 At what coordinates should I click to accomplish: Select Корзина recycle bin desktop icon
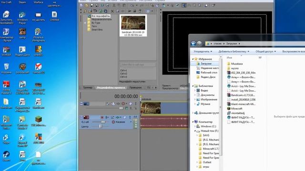tap(6, 68)
